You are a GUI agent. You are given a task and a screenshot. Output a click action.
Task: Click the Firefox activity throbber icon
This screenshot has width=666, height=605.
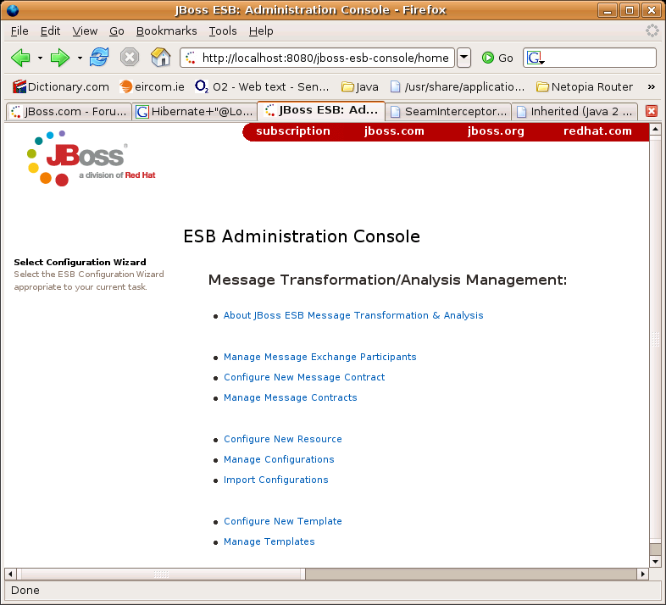[652, 31]
